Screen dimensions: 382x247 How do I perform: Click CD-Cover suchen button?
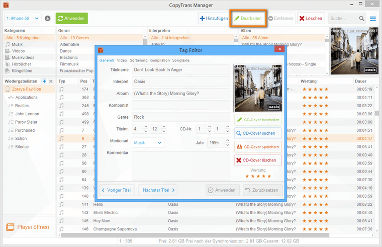click(258, 133)
